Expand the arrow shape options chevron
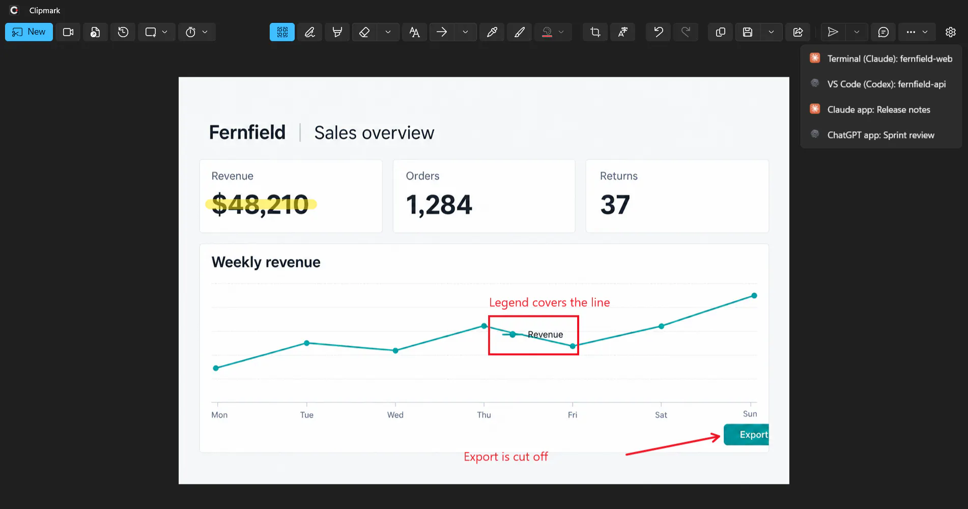The width and height of the screenshot is (968, 509). pyautogui.click(x=465, y=32)
